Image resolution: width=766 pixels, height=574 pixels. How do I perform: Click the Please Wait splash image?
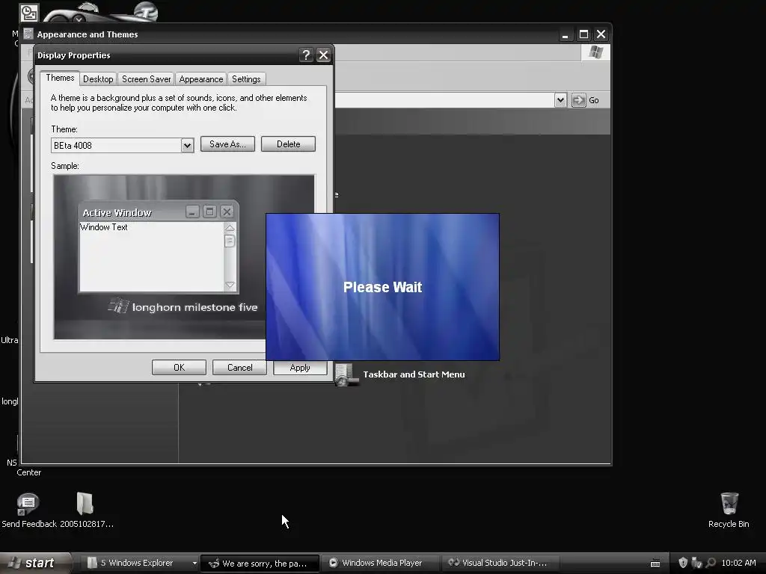pos(382,287)
